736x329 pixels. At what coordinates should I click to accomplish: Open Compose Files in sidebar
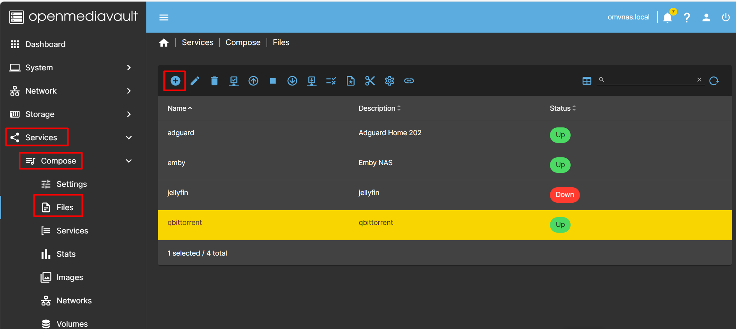(73, 207)
